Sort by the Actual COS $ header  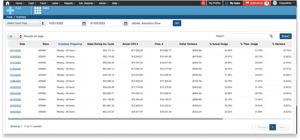tap(130, 44)
